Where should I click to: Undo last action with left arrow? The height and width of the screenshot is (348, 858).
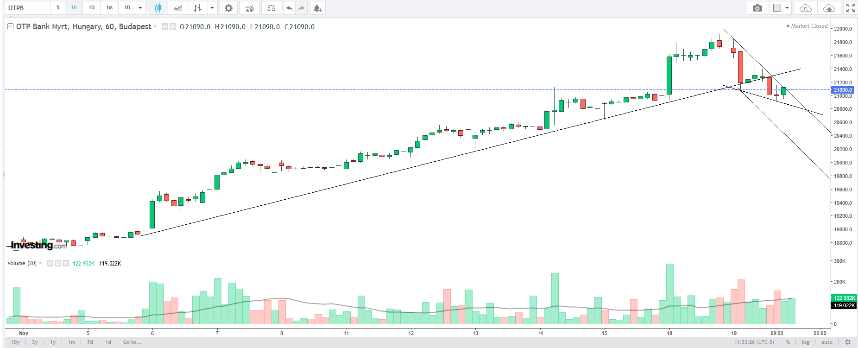coord(289,8)
